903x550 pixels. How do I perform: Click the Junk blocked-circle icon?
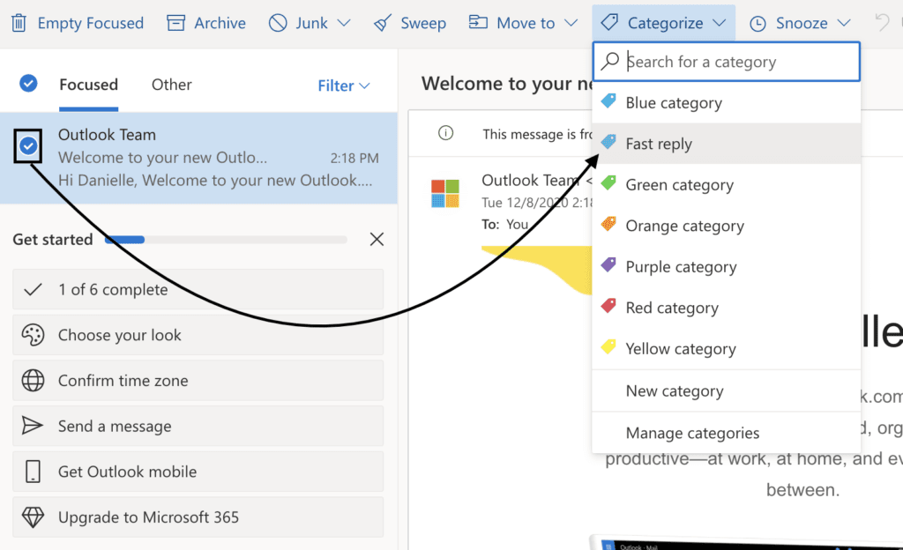pos(278,23)
